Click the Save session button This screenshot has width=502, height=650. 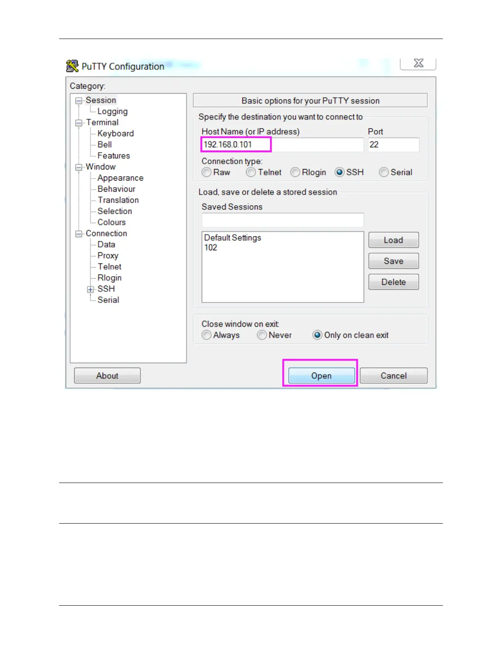[x=394, y=261]
